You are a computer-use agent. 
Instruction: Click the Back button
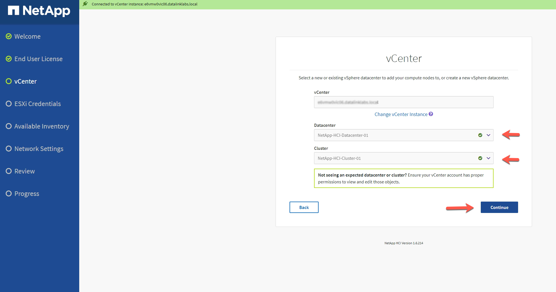pos(304,207)
